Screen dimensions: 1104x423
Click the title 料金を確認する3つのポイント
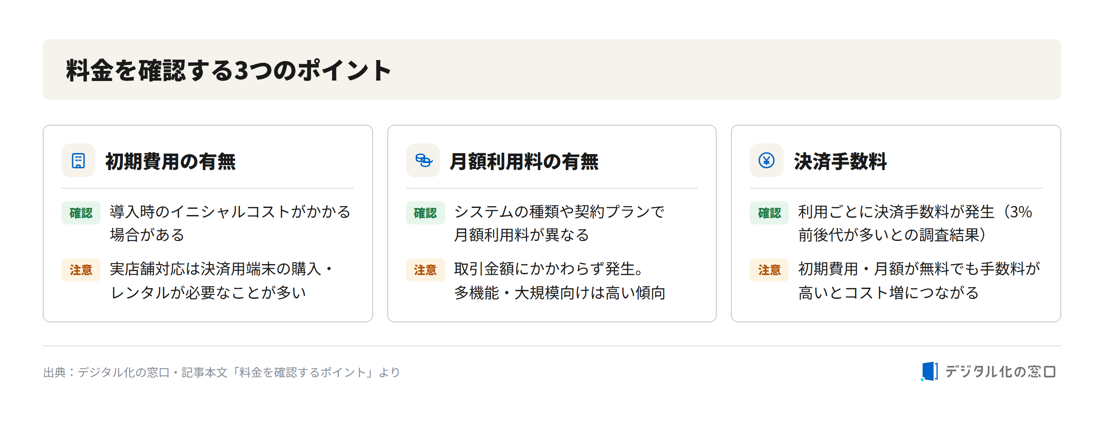(229, 70)
